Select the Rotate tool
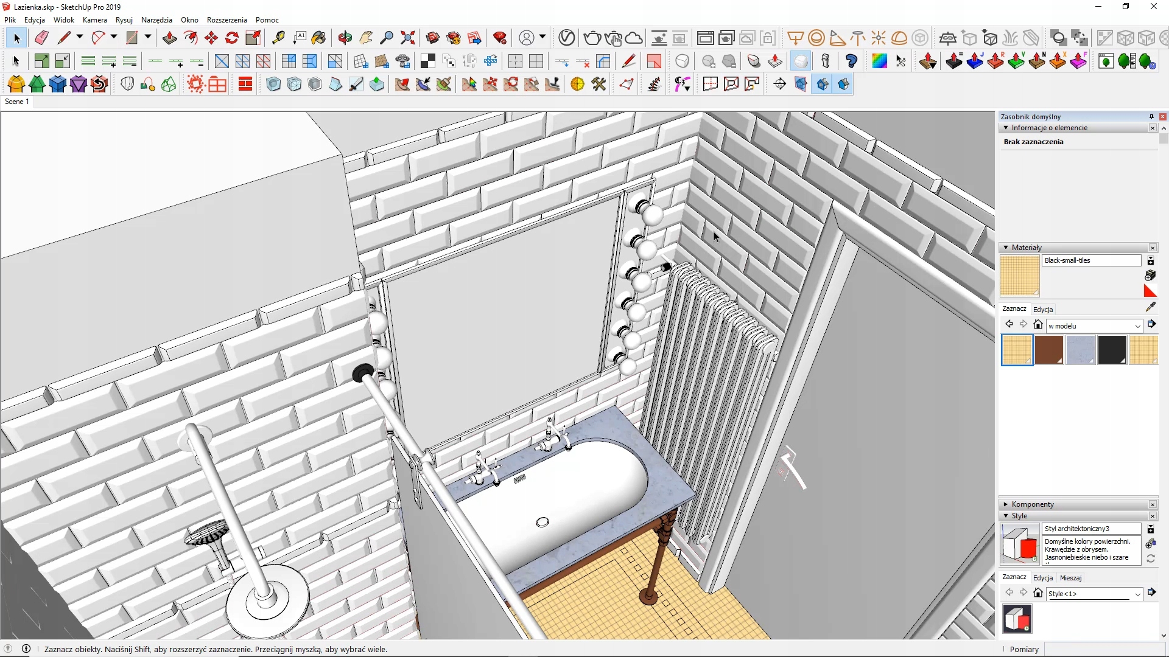1169x657 pixels. (231, 38)
